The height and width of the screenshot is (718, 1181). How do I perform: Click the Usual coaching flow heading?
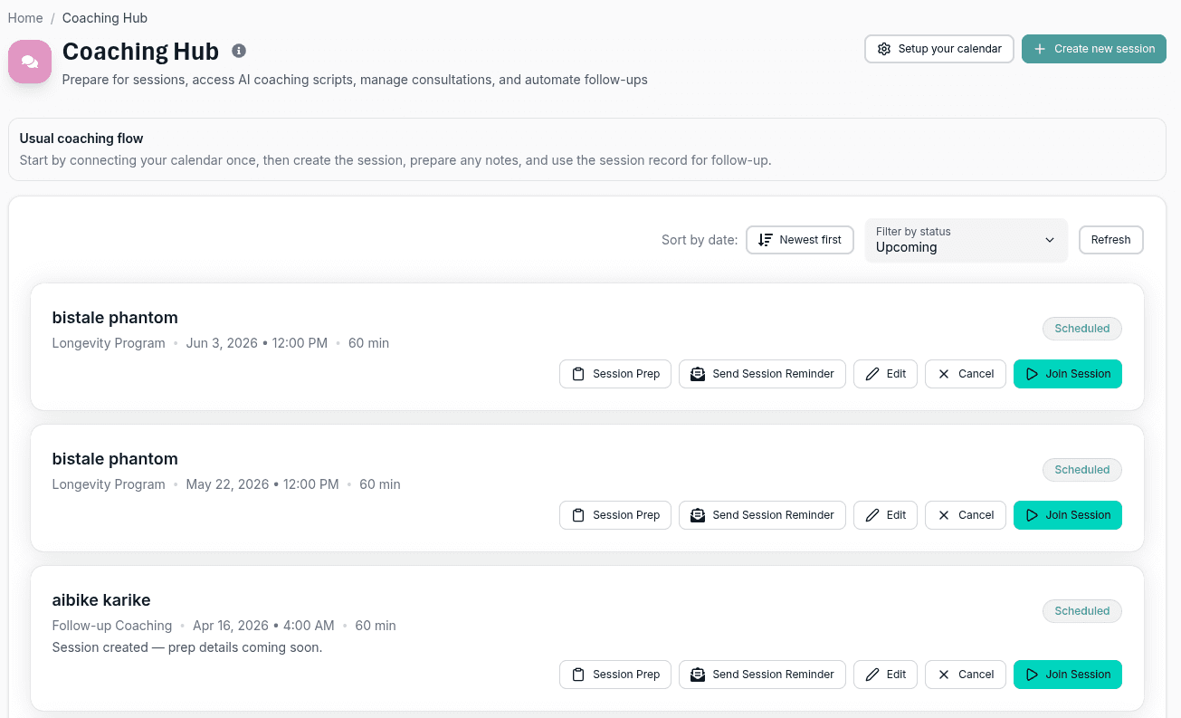(81, 139)
